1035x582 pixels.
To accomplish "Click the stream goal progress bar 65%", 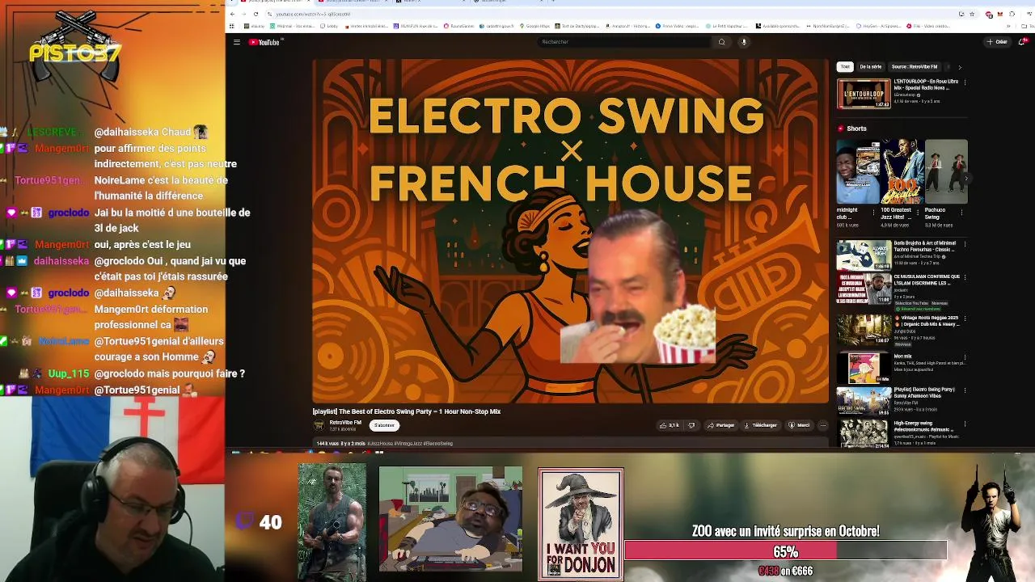I will pyautogui.click(x=785, y=551).
